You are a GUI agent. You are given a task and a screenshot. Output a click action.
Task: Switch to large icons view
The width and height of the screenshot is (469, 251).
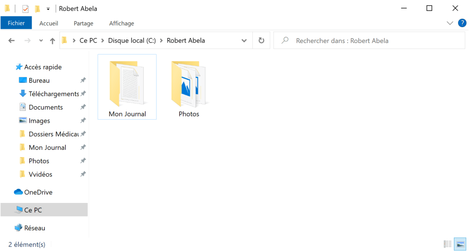[459, 244]
